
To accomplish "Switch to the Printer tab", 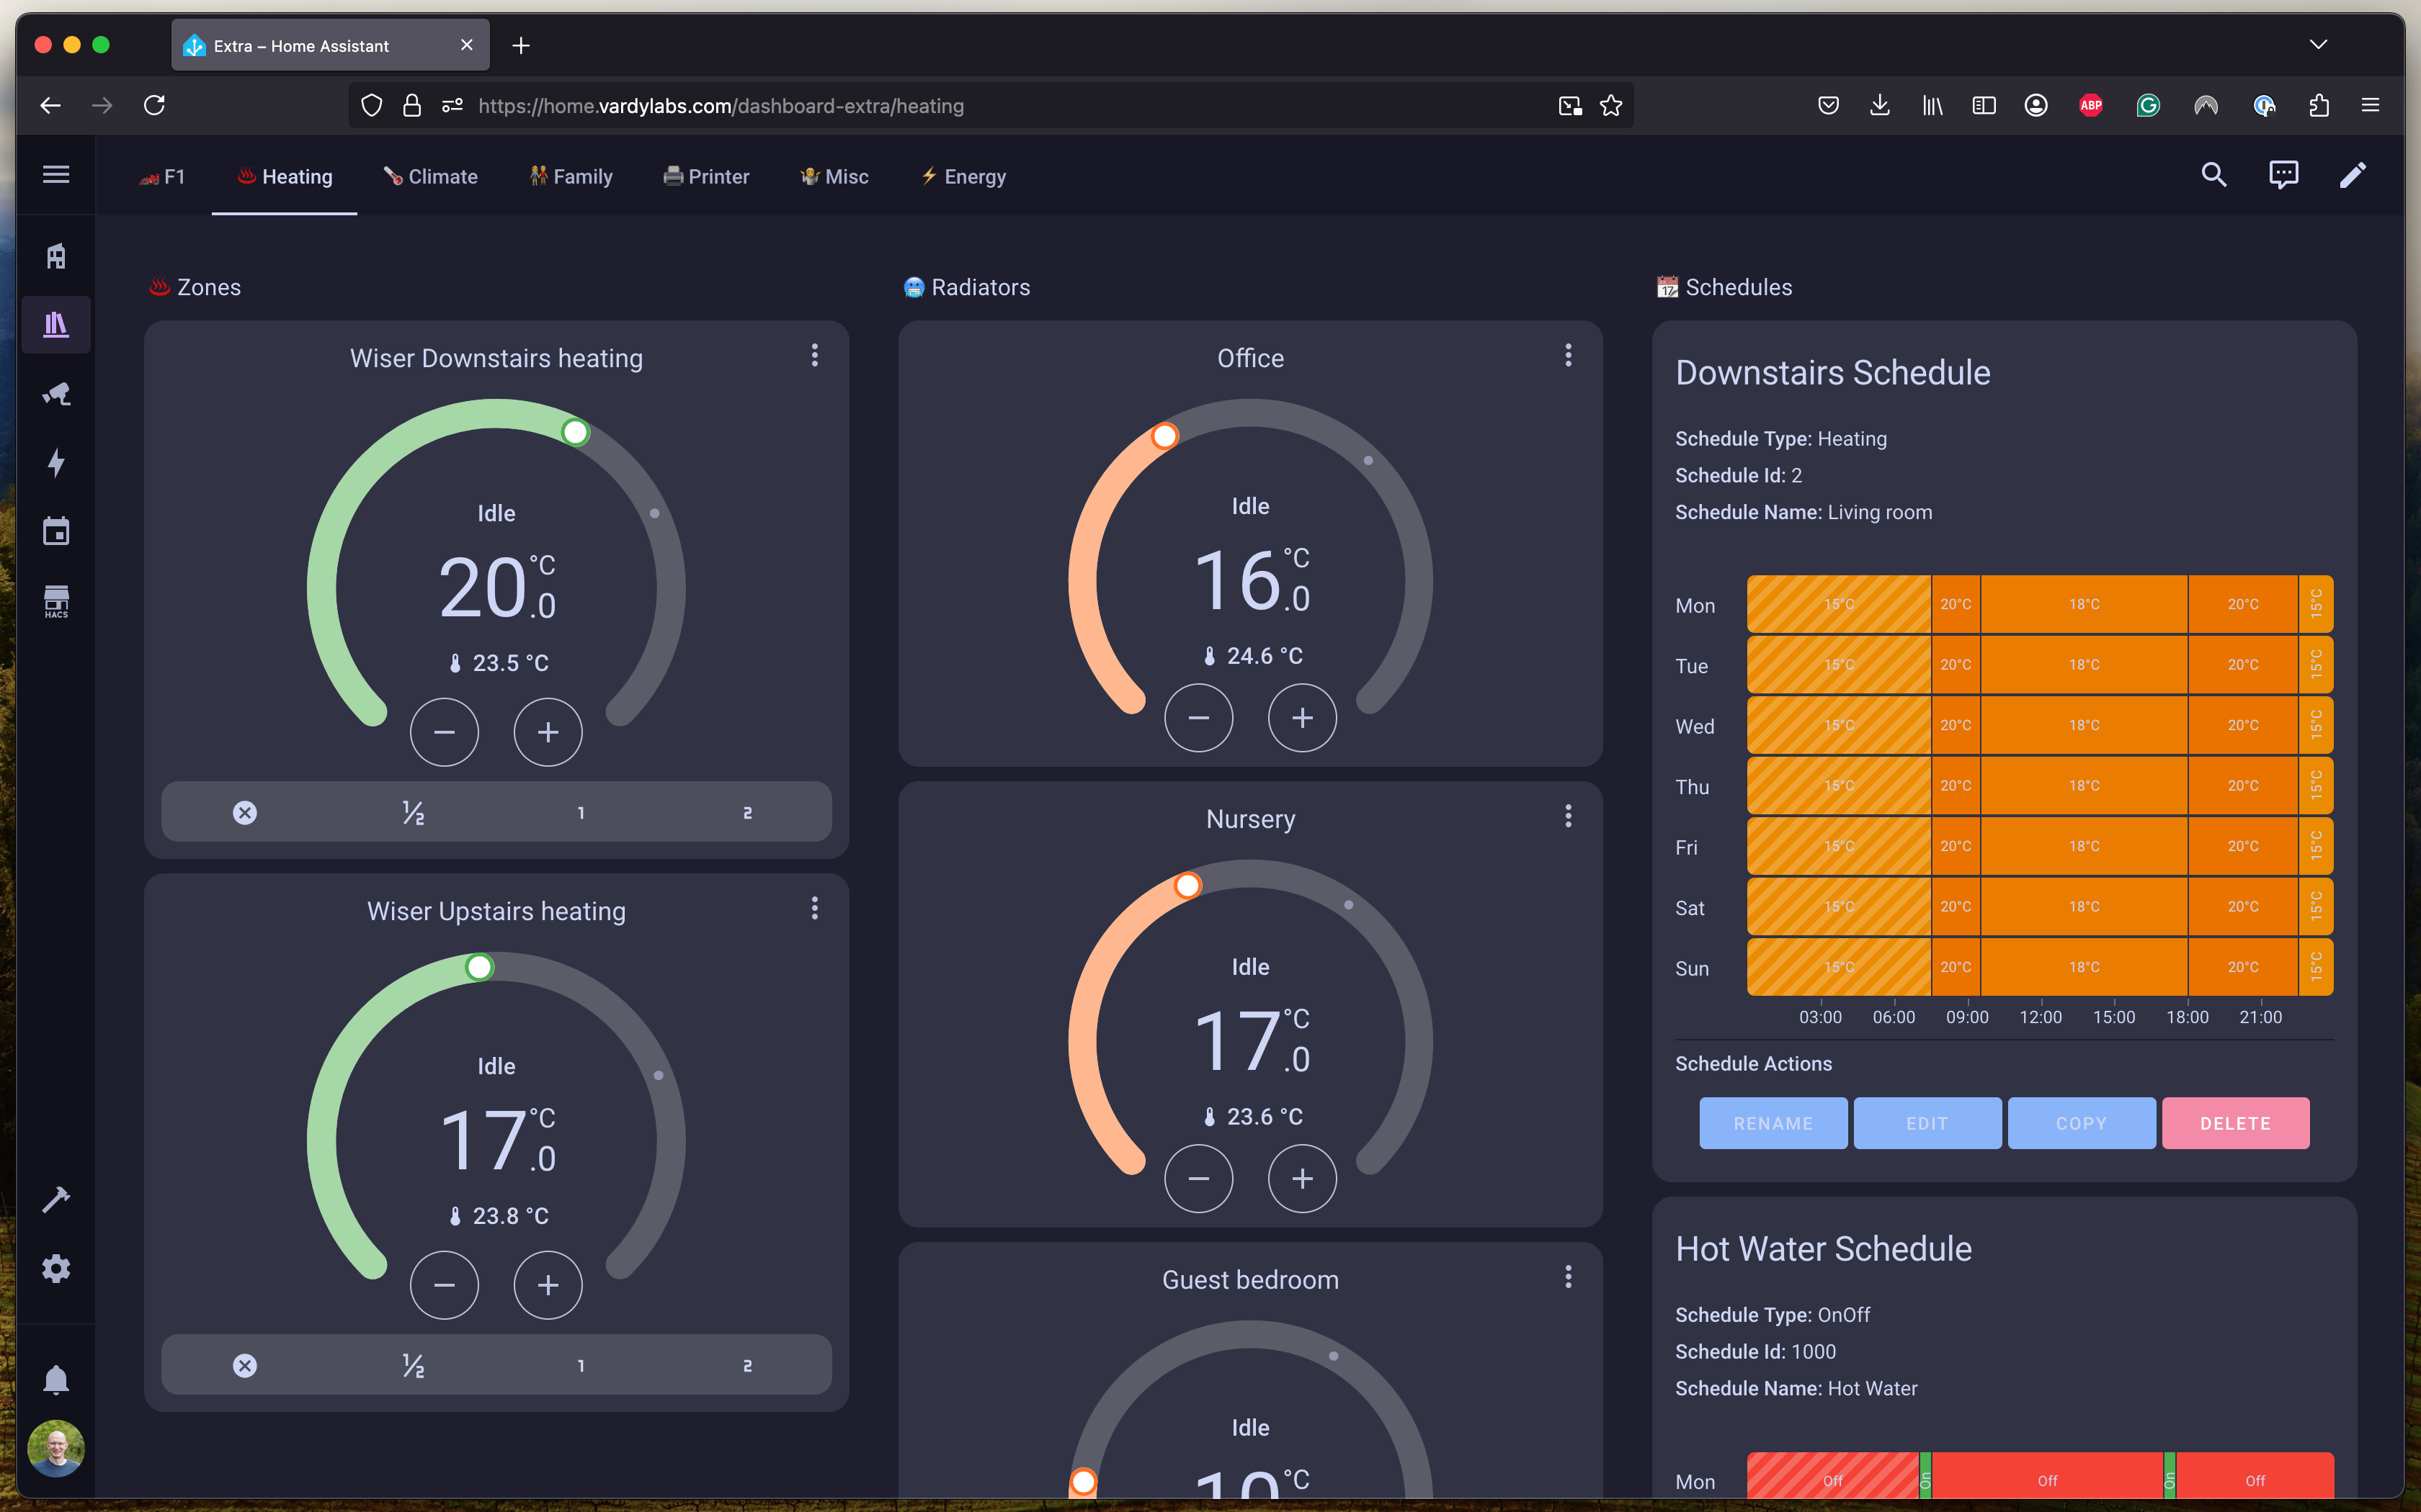I will [706, 177].
